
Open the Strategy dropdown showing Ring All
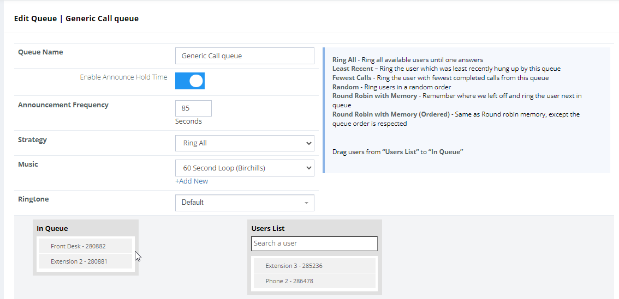point(245,143)
